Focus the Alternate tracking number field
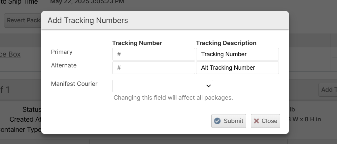The height and width of the screenshot is (144, 337). point(153,68)
